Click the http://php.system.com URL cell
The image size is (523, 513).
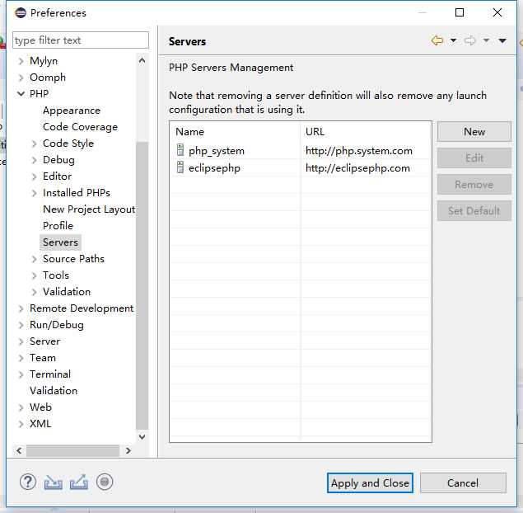tap(359, 151)
